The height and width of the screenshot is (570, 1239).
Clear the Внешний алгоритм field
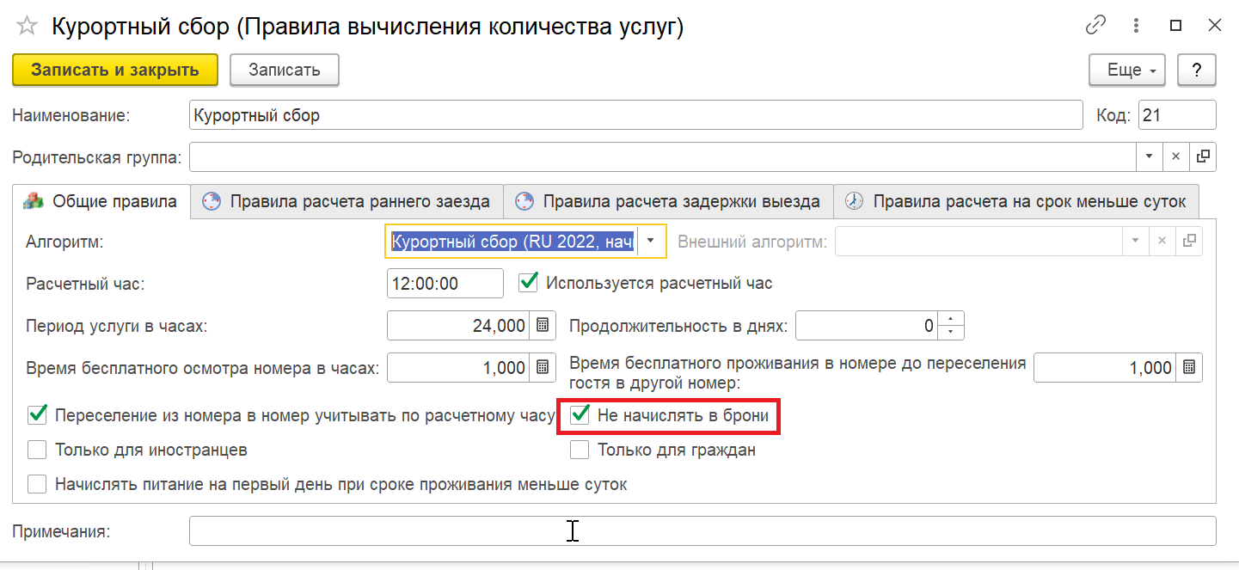1162,242
